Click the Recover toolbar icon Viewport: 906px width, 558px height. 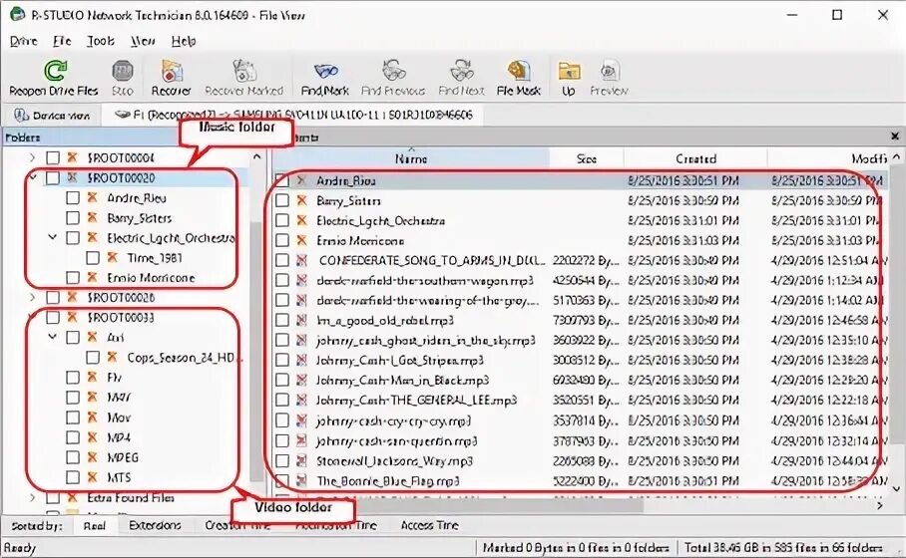[171, 71]
